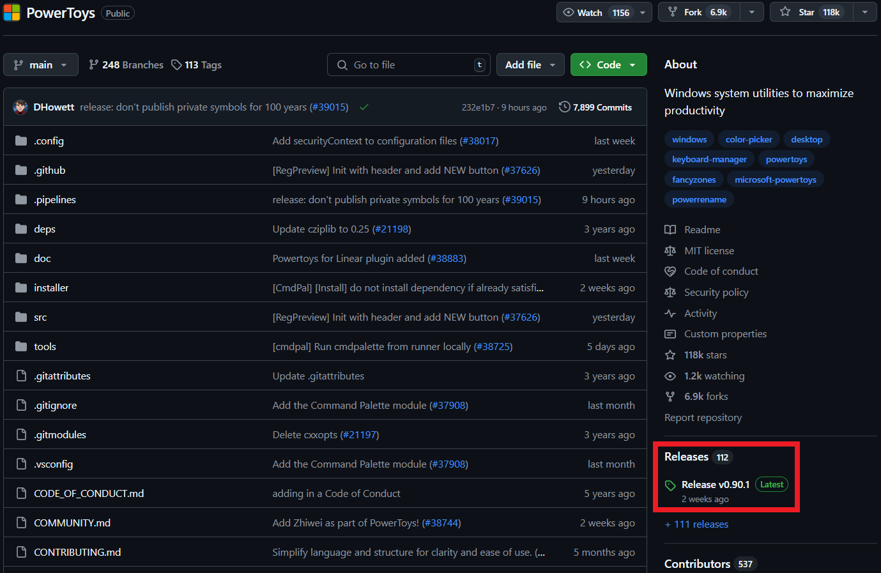Select the color-picker topic tag

coord(749,139)
